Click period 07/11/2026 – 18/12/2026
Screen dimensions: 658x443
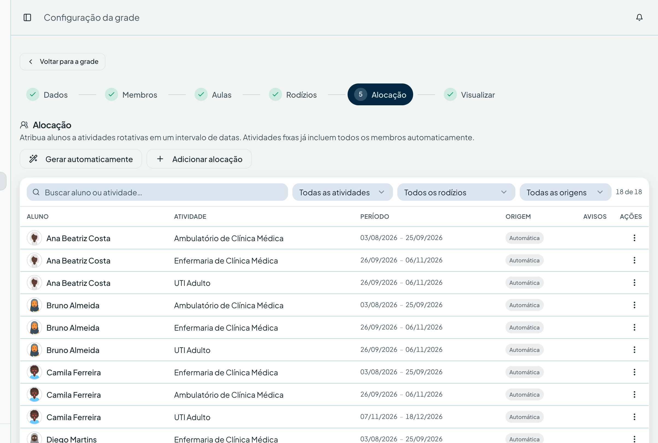(x=401, y=417)
